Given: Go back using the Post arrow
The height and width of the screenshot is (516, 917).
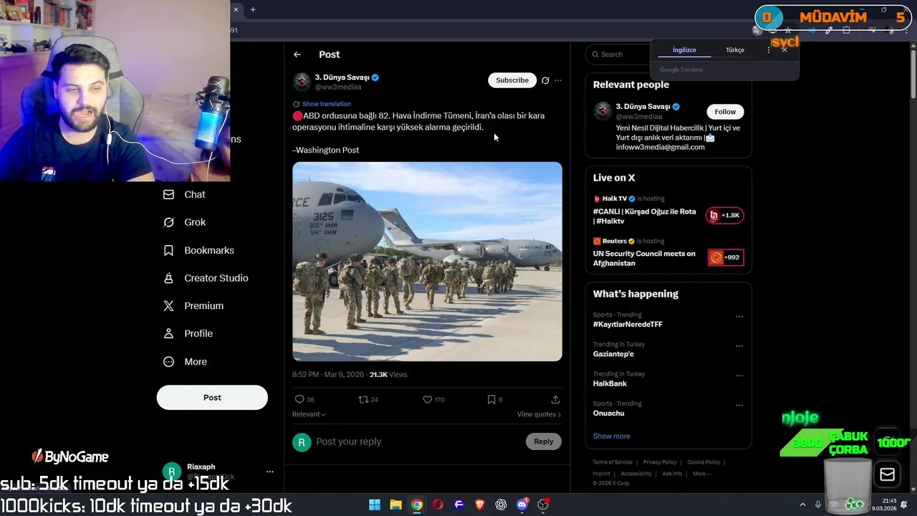Looking at the screenshot, I should pyautogui.click(x=297, y=54).
